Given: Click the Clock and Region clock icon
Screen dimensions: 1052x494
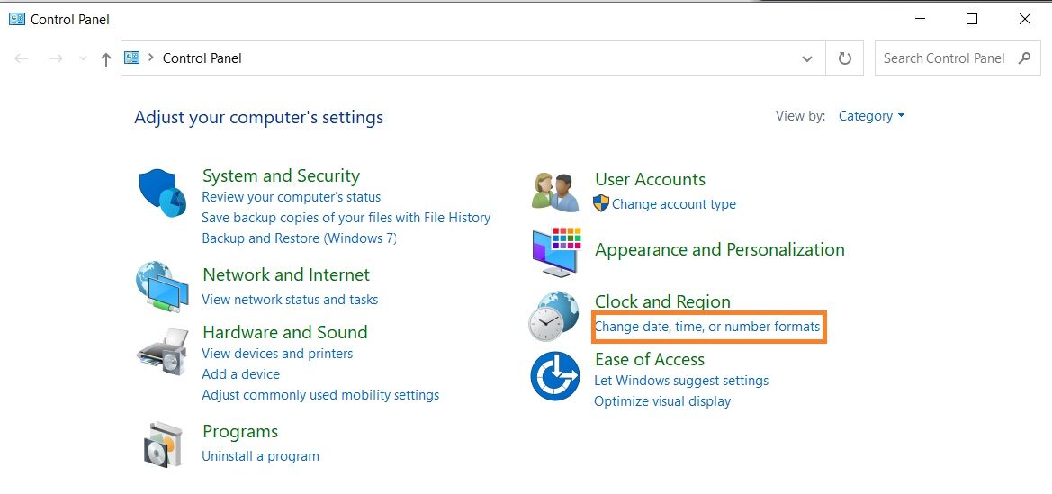Looking at the screenshot, I should 554,316.
